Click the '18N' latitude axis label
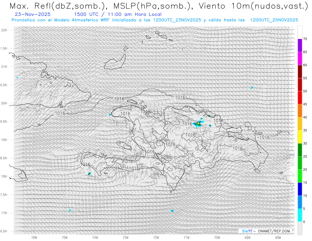This screenshot has width=312, height=241. (x=4, y=176)
